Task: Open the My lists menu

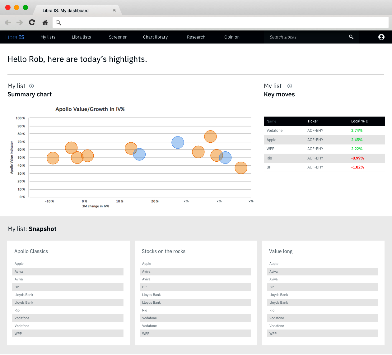Action: [x=48, y=37]
